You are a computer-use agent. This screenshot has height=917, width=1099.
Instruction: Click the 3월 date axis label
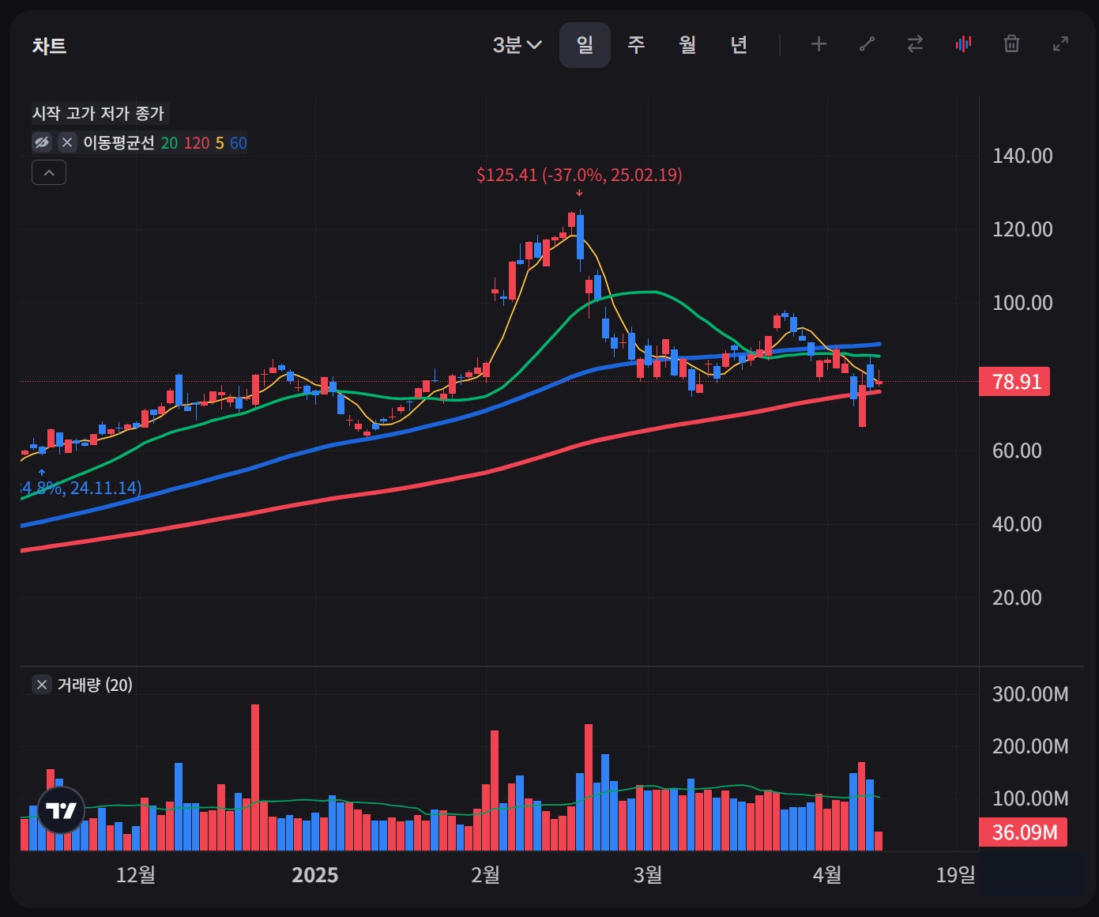(648, 875)
